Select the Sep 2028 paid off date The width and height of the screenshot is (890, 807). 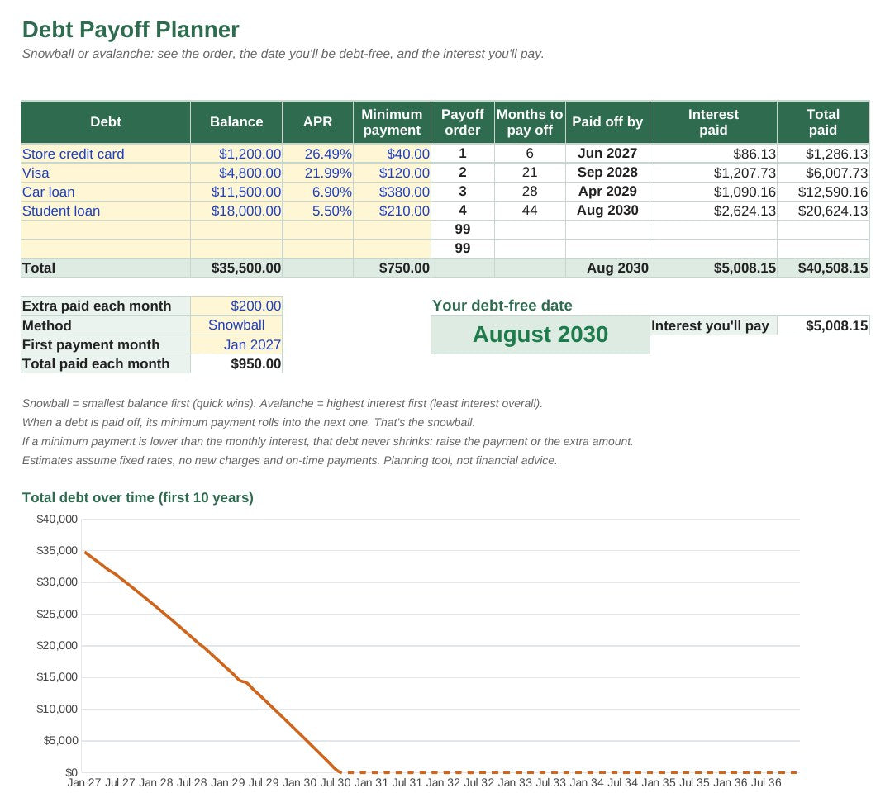pyautogui.click(x=607, y=173)
